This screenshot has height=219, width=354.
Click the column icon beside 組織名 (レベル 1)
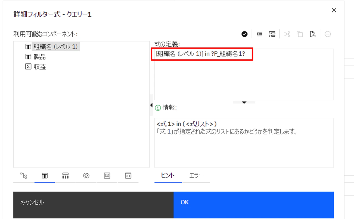[28, 47]
